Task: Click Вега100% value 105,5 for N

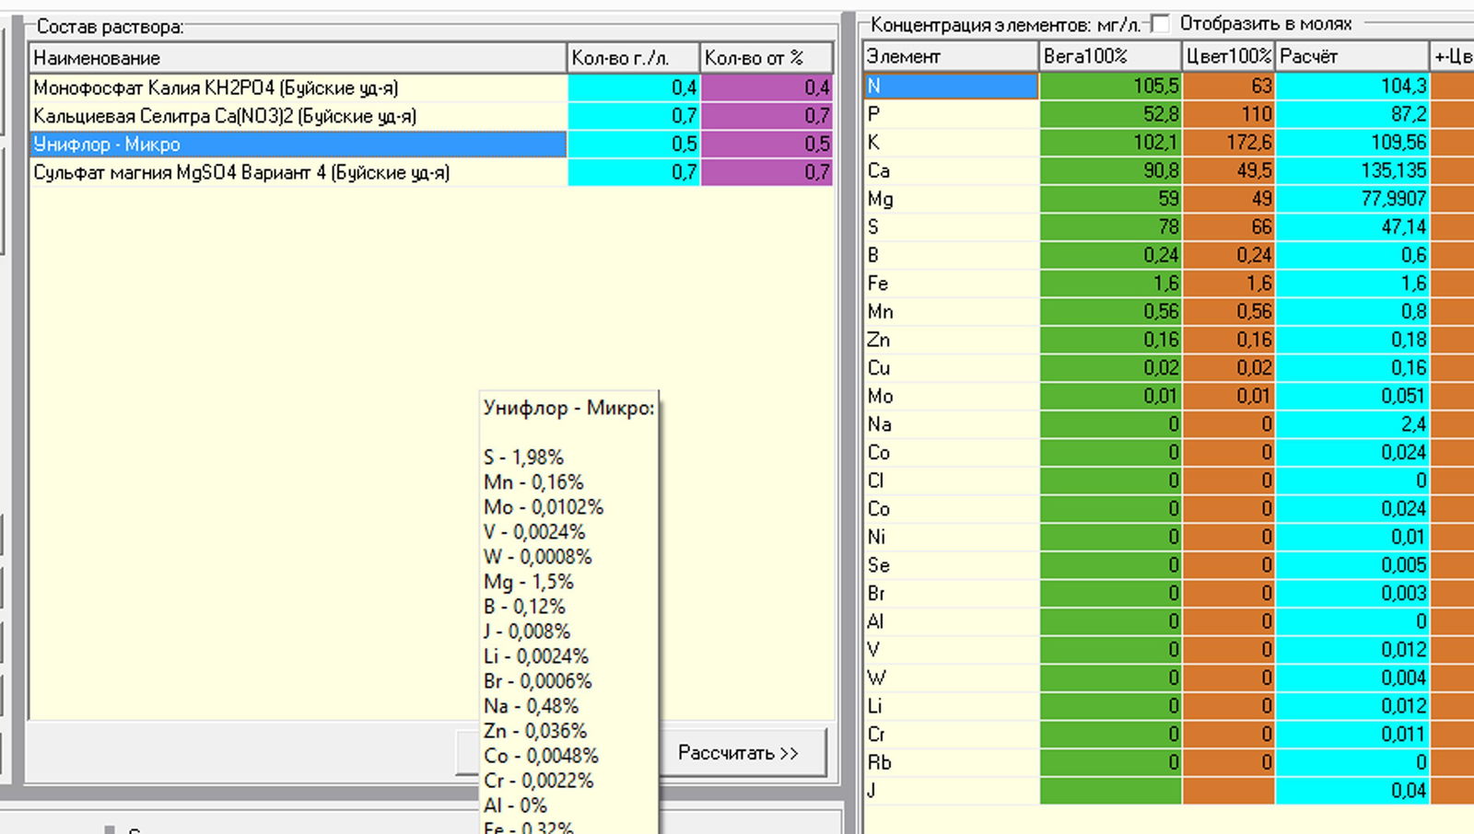Action: [x=1110, y=86]
